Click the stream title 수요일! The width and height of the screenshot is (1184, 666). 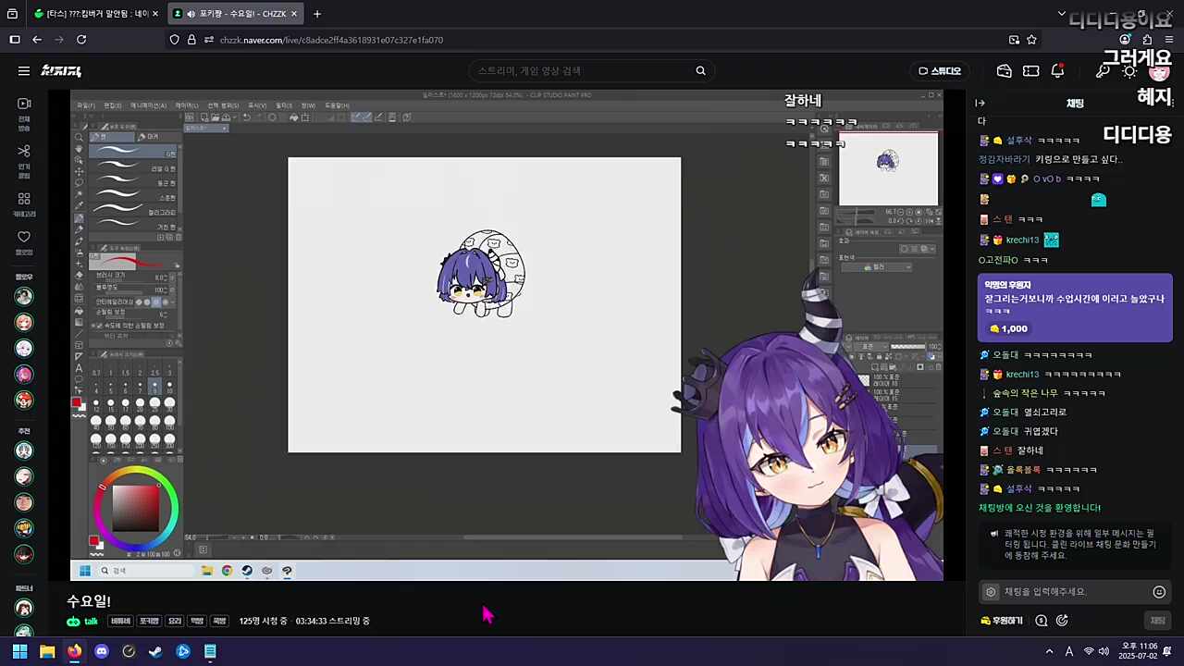click(x=89, y=601)
